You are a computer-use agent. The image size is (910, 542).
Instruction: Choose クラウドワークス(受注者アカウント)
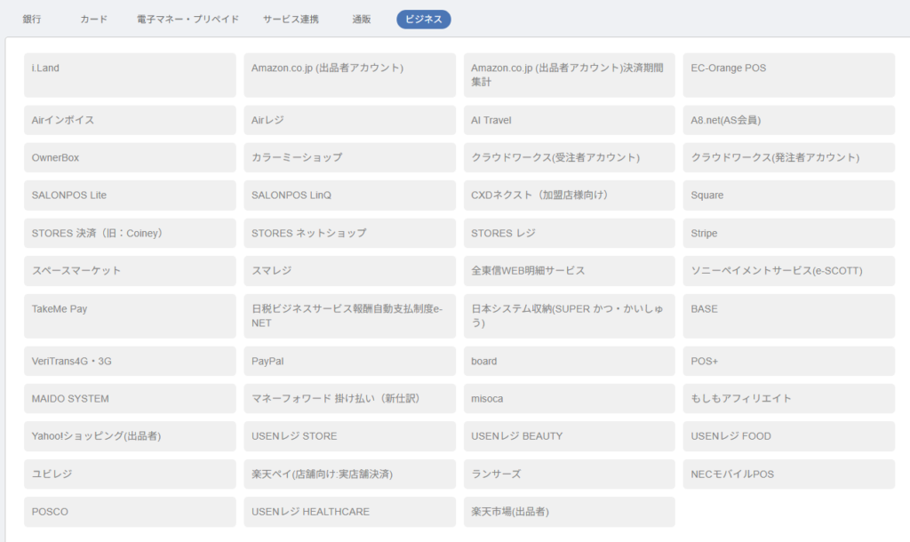coord(570,157)
